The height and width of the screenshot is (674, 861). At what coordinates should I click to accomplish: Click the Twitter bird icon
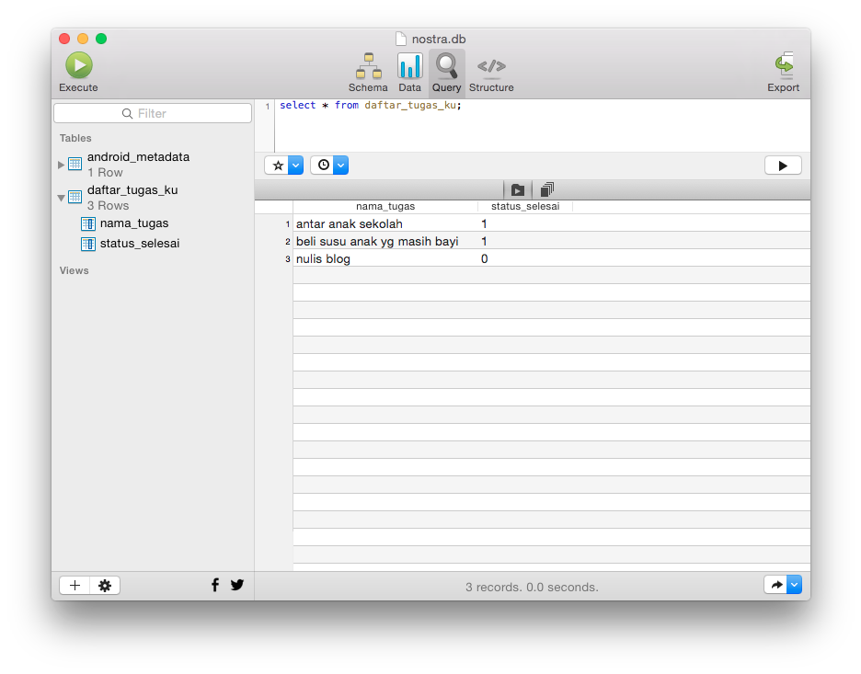pyautogui.click(x=237, y=585)
